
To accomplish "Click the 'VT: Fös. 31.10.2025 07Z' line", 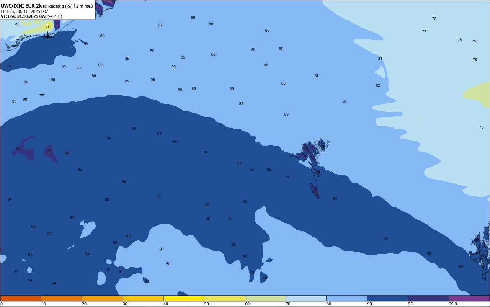I will (x=23, y=16).
